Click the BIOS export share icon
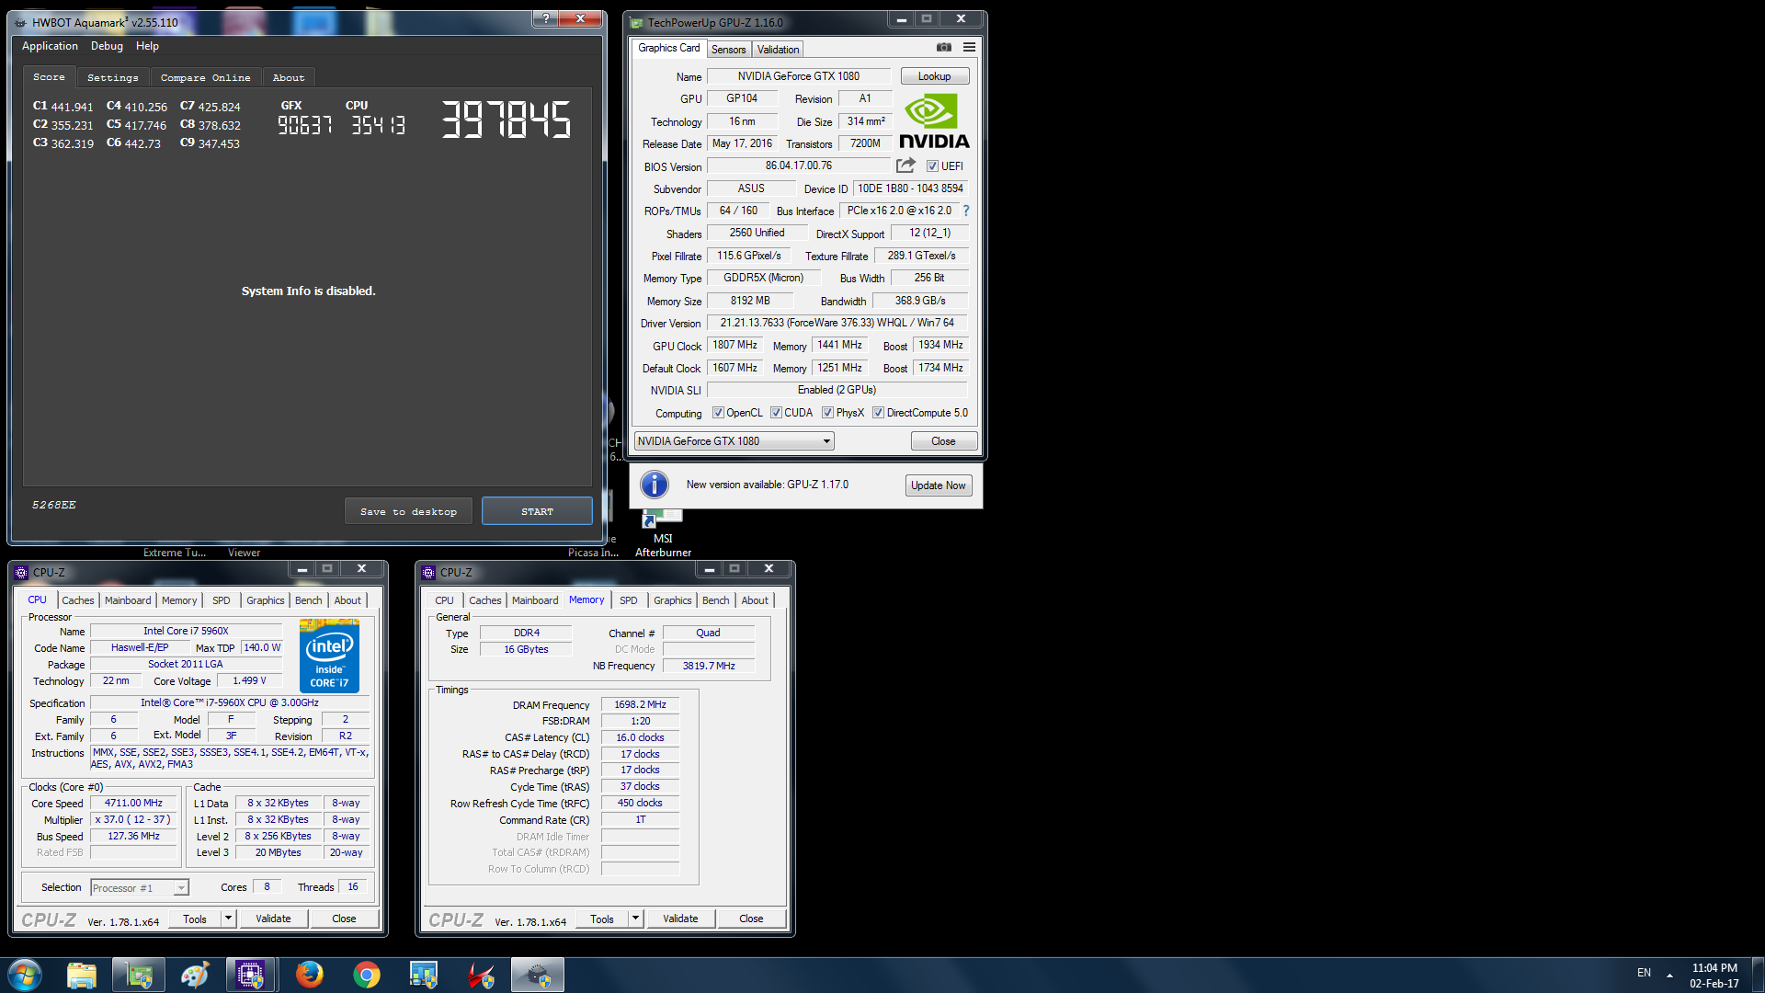This screenshot has width=1765, height=993. click(x=905, y=165)
